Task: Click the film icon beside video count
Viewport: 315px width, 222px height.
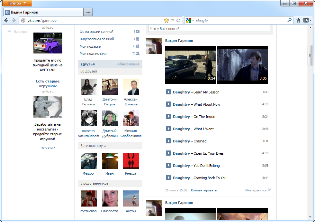Action: [138, 39]
